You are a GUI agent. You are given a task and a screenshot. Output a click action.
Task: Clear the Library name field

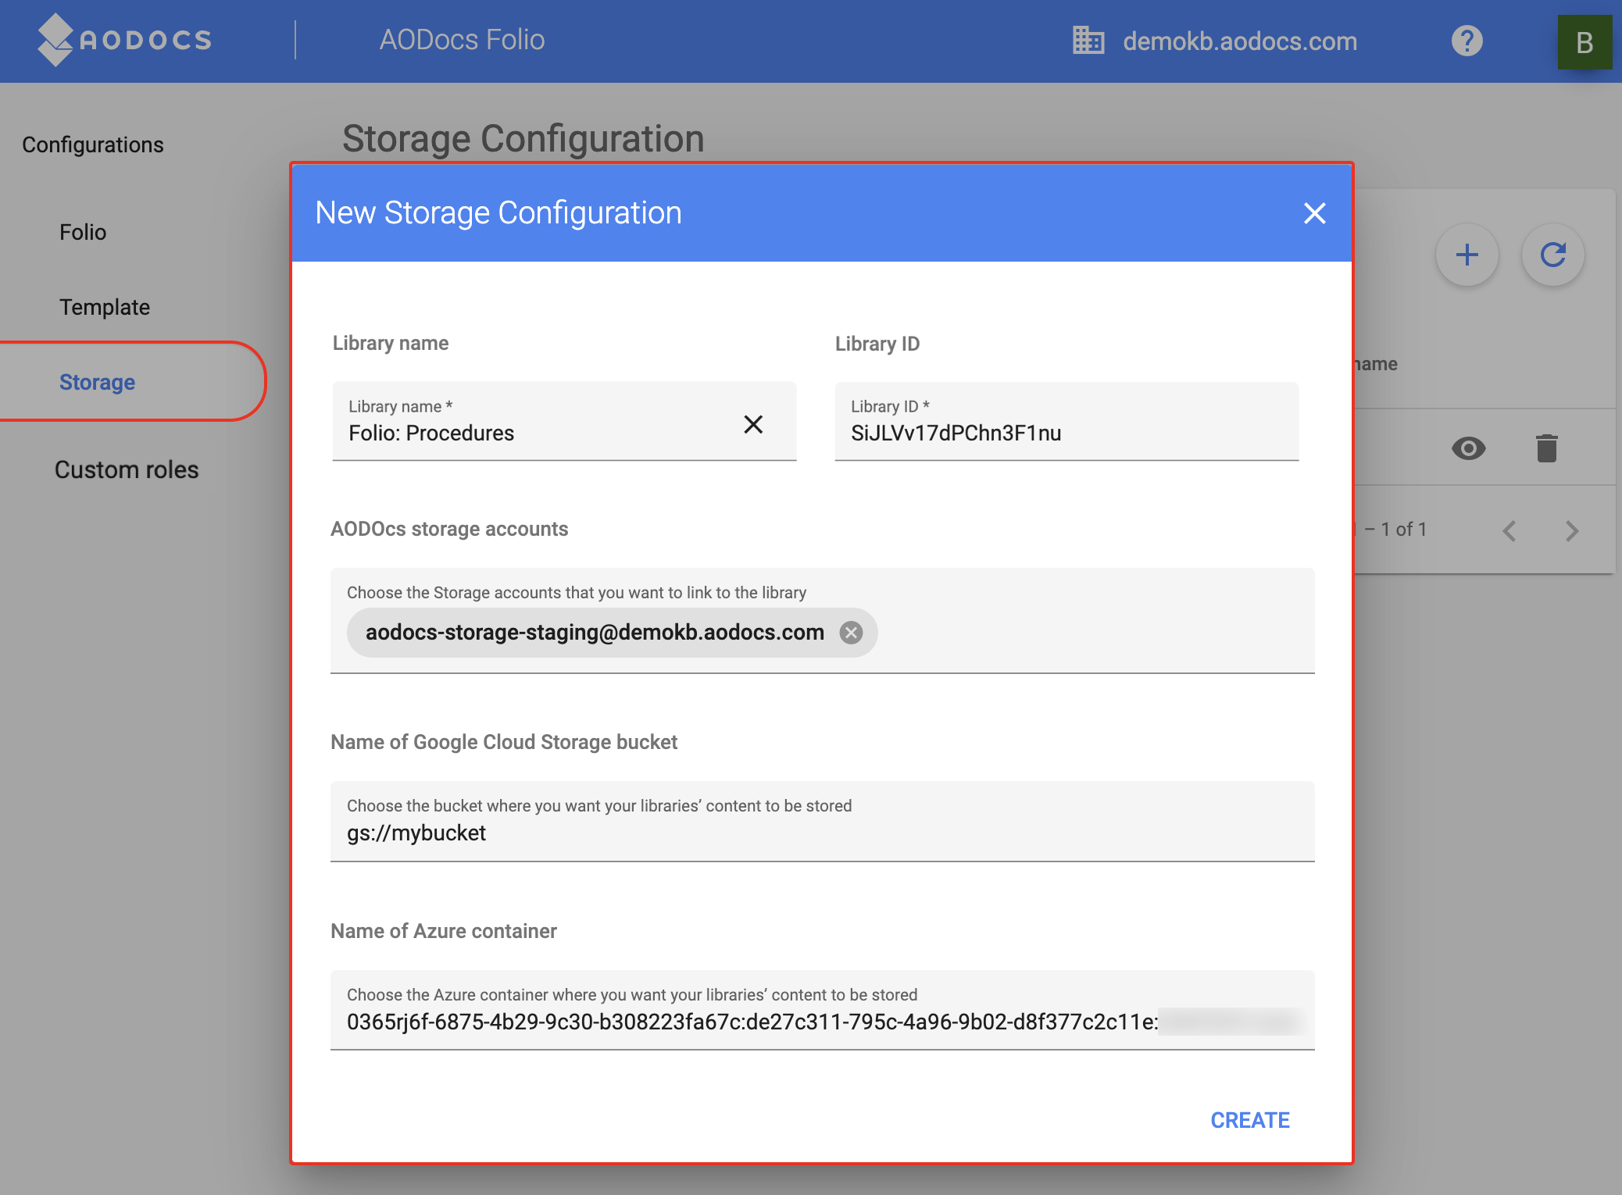click(753, 424)
